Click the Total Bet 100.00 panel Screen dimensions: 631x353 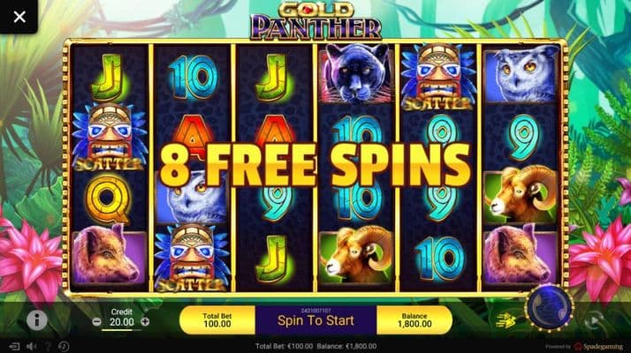pos(217,320)
